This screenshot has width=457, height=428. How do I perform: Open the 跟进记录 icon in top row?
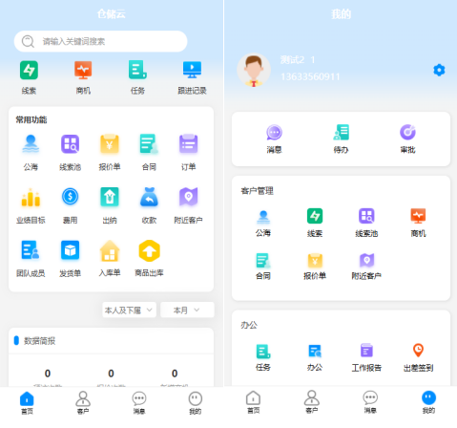coord(192,70)
